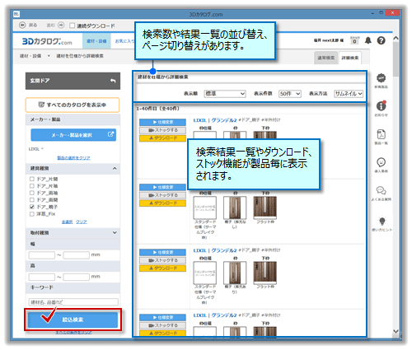Click 絞込検索 search button
The image size is (412, 350).
(73, 320)
